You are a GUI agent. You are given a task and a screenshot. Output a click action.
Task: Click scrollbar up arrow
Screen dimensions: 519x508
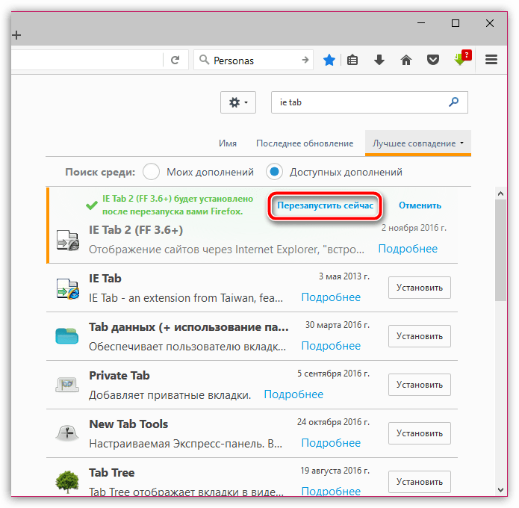(500, 193)
